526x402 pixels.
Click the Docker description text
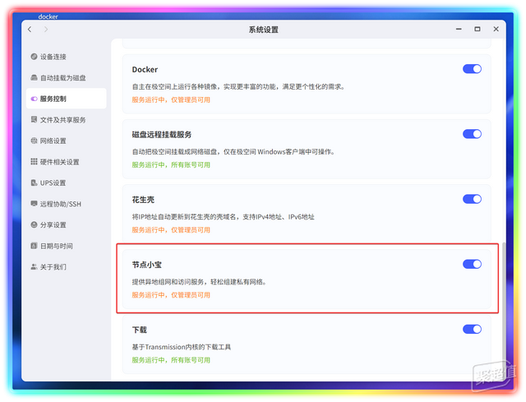pyautogui.click(x=238, y=86)
